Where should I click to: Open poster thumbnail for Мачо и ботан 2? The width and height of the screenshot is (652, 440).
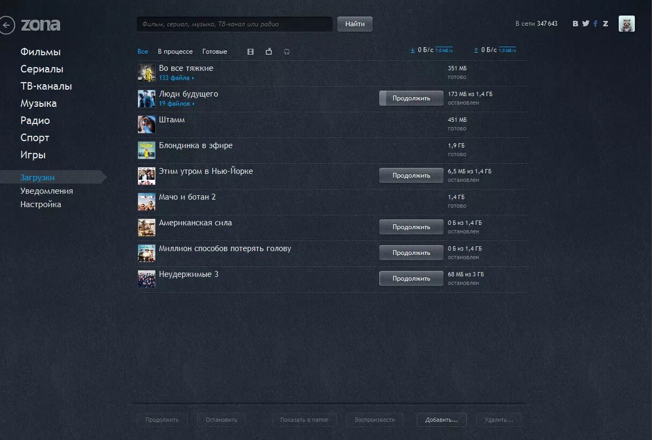pos(147,201)
